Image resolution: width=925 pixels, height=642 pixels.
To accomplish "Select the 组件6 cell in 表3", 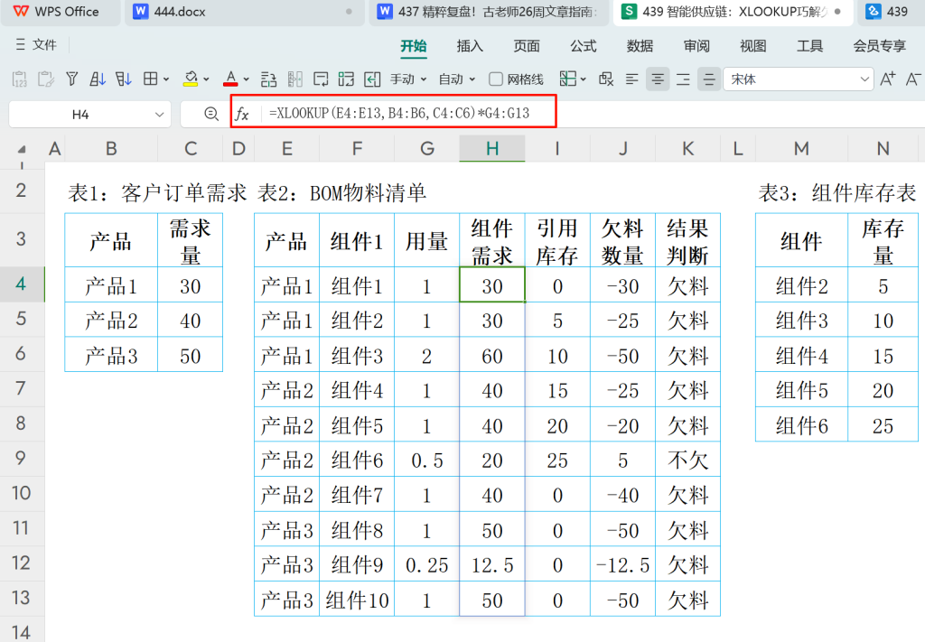I will click(x=801, y=425).
